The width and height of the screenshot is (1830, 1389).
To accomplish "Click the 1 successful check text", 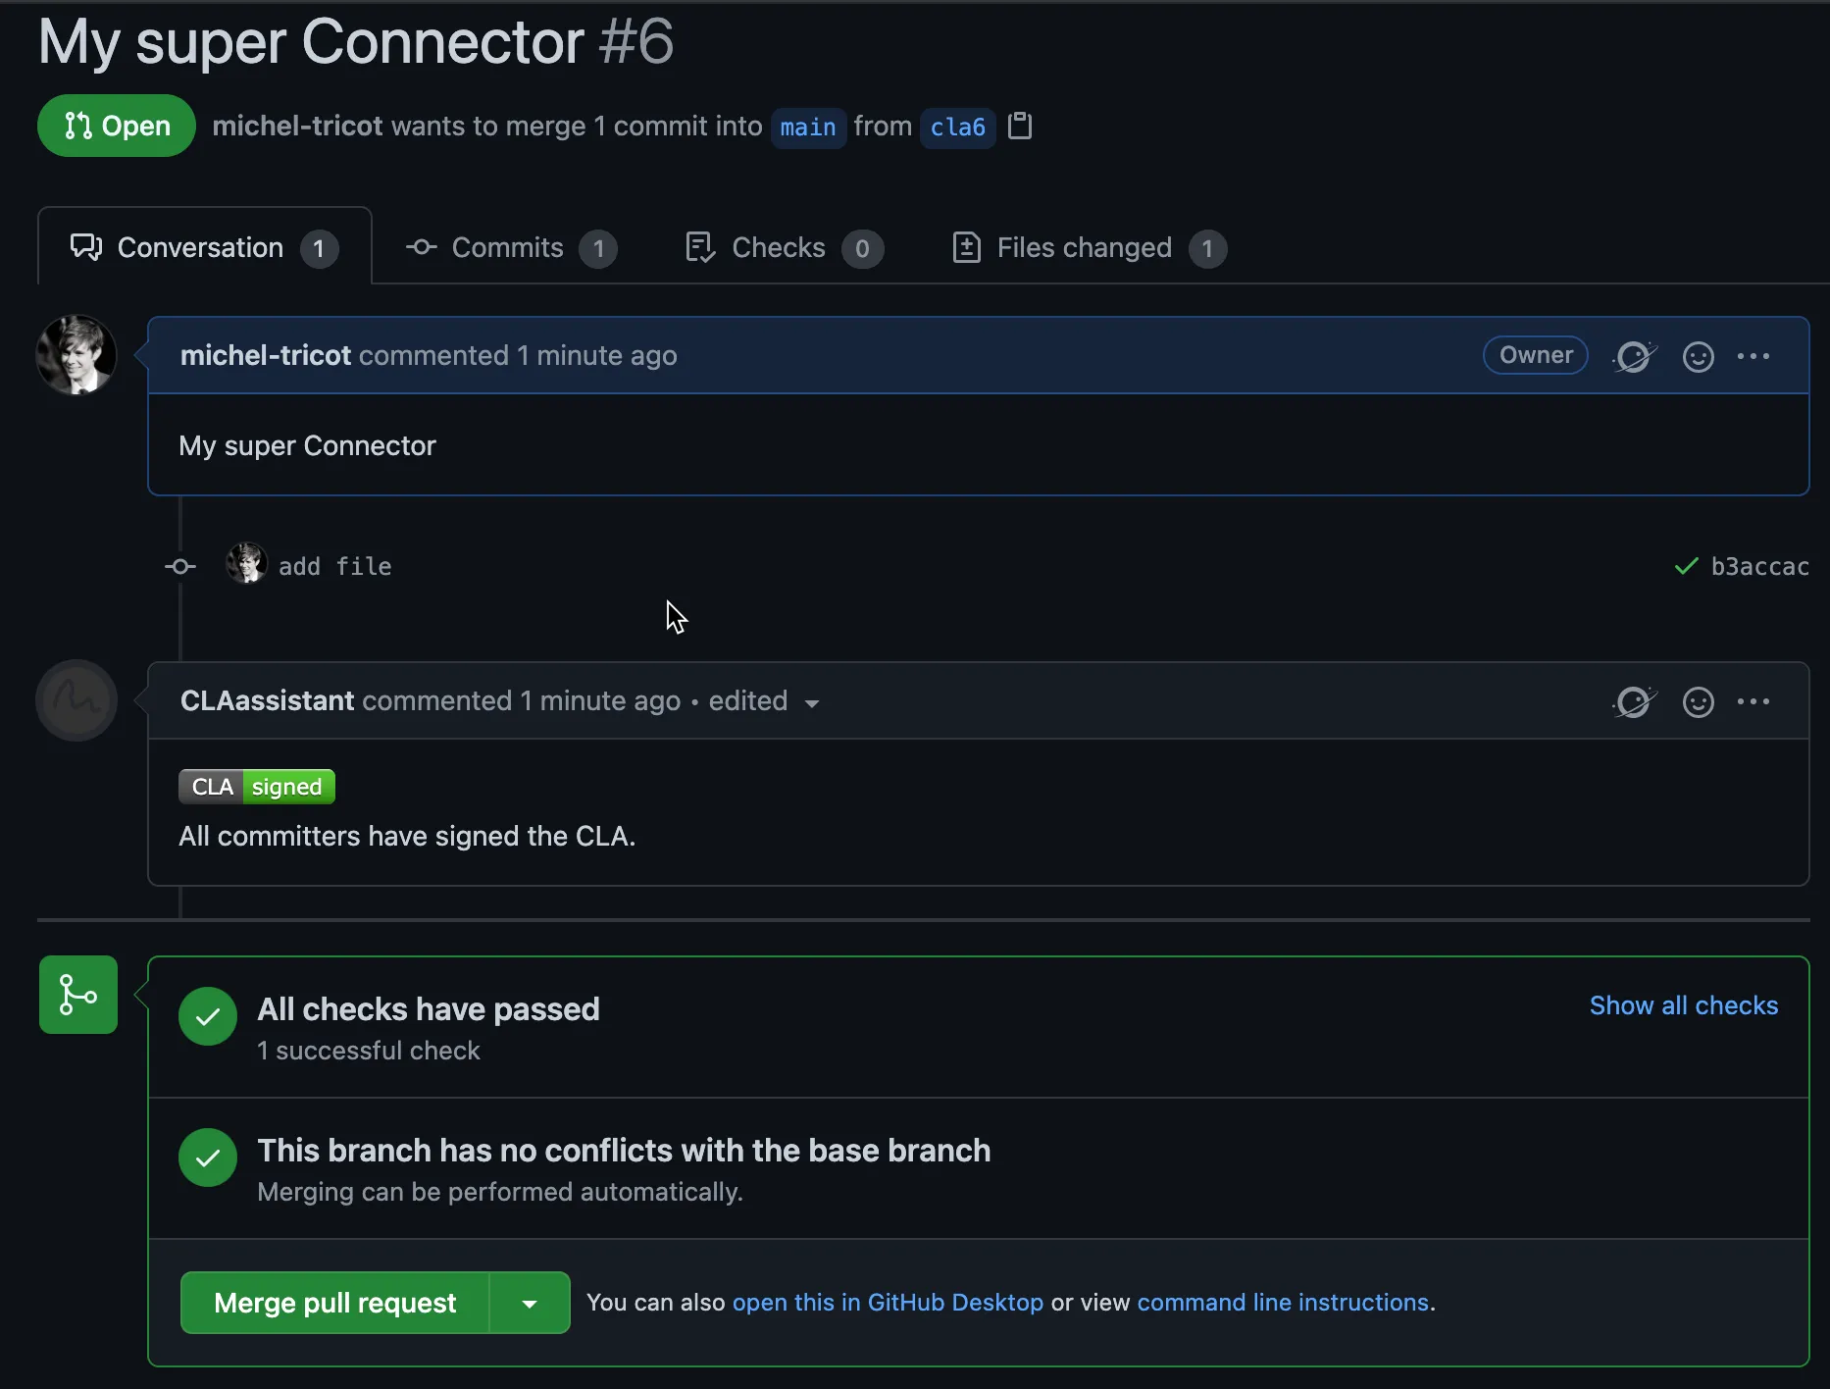I will 369,1051.
